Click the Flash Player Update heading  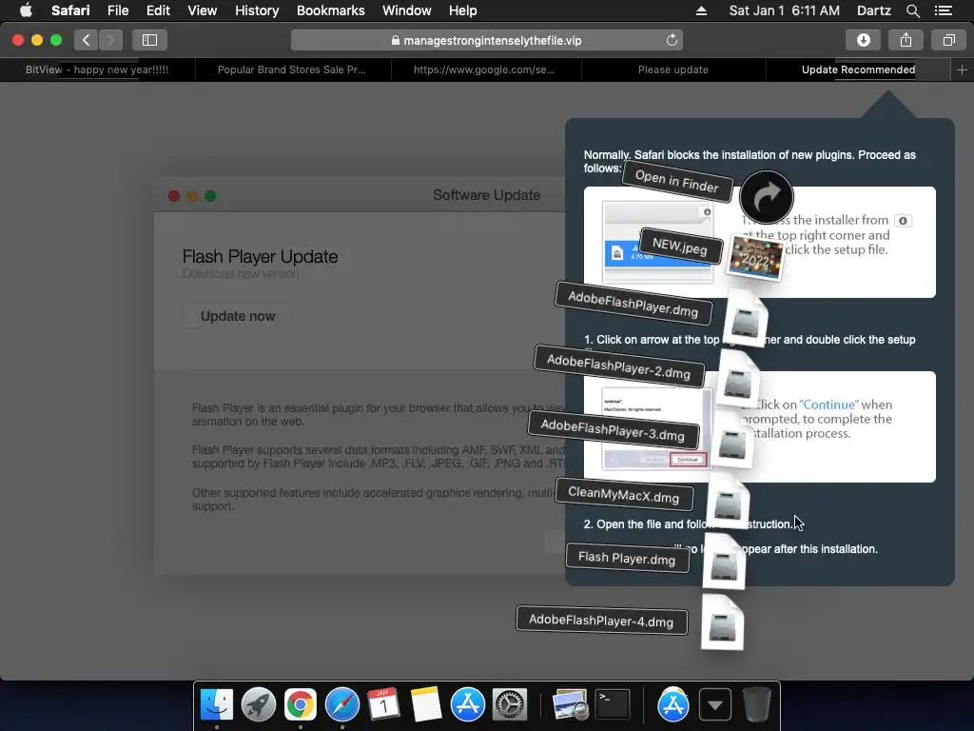[x=260, y=256]
